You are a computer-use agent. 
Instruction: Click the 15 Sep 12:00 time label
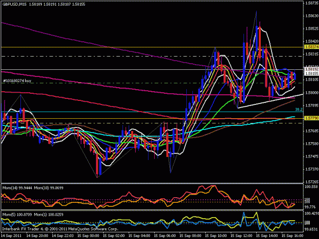[x=241, y=236]
